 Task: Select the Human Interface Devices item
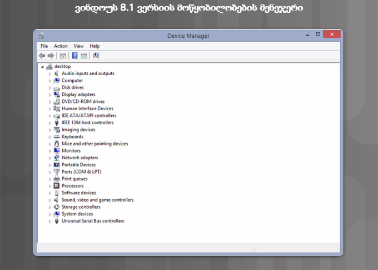tap(87, 109)
